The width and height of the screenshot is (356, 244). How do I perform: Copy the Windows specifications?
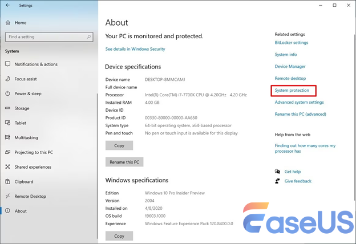pyautogui.click(x=119, y=236)
